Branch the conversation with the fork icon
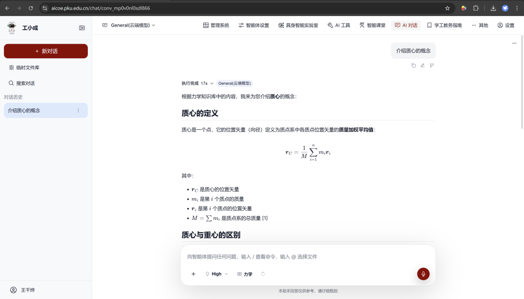The height and width of the screenshot is (299, 524). coord(432,65)
